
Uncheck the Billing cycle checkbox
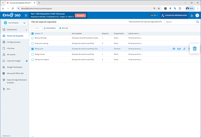(x=32, y=49)
